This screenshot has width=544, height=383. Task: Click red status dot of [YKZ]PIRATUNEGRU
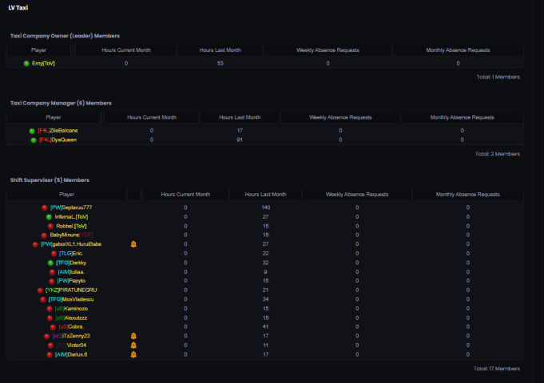40,290
